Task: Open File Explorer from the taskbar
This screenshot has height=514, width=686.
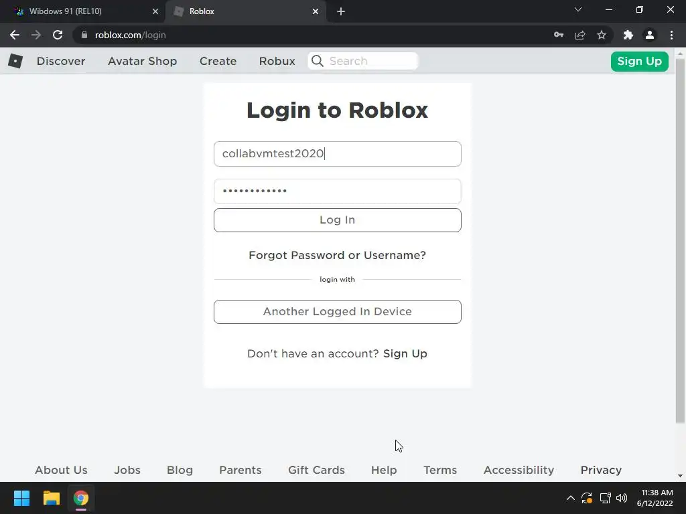Action: tap(51, 498)
